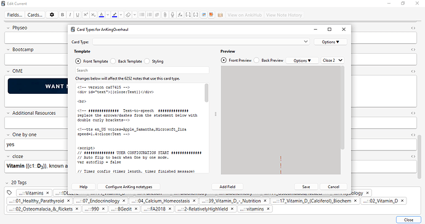This screenshot has width=425, height=224.
Task: Open the remove formatting dropdown arrow
Action: (x=134, y=15)
